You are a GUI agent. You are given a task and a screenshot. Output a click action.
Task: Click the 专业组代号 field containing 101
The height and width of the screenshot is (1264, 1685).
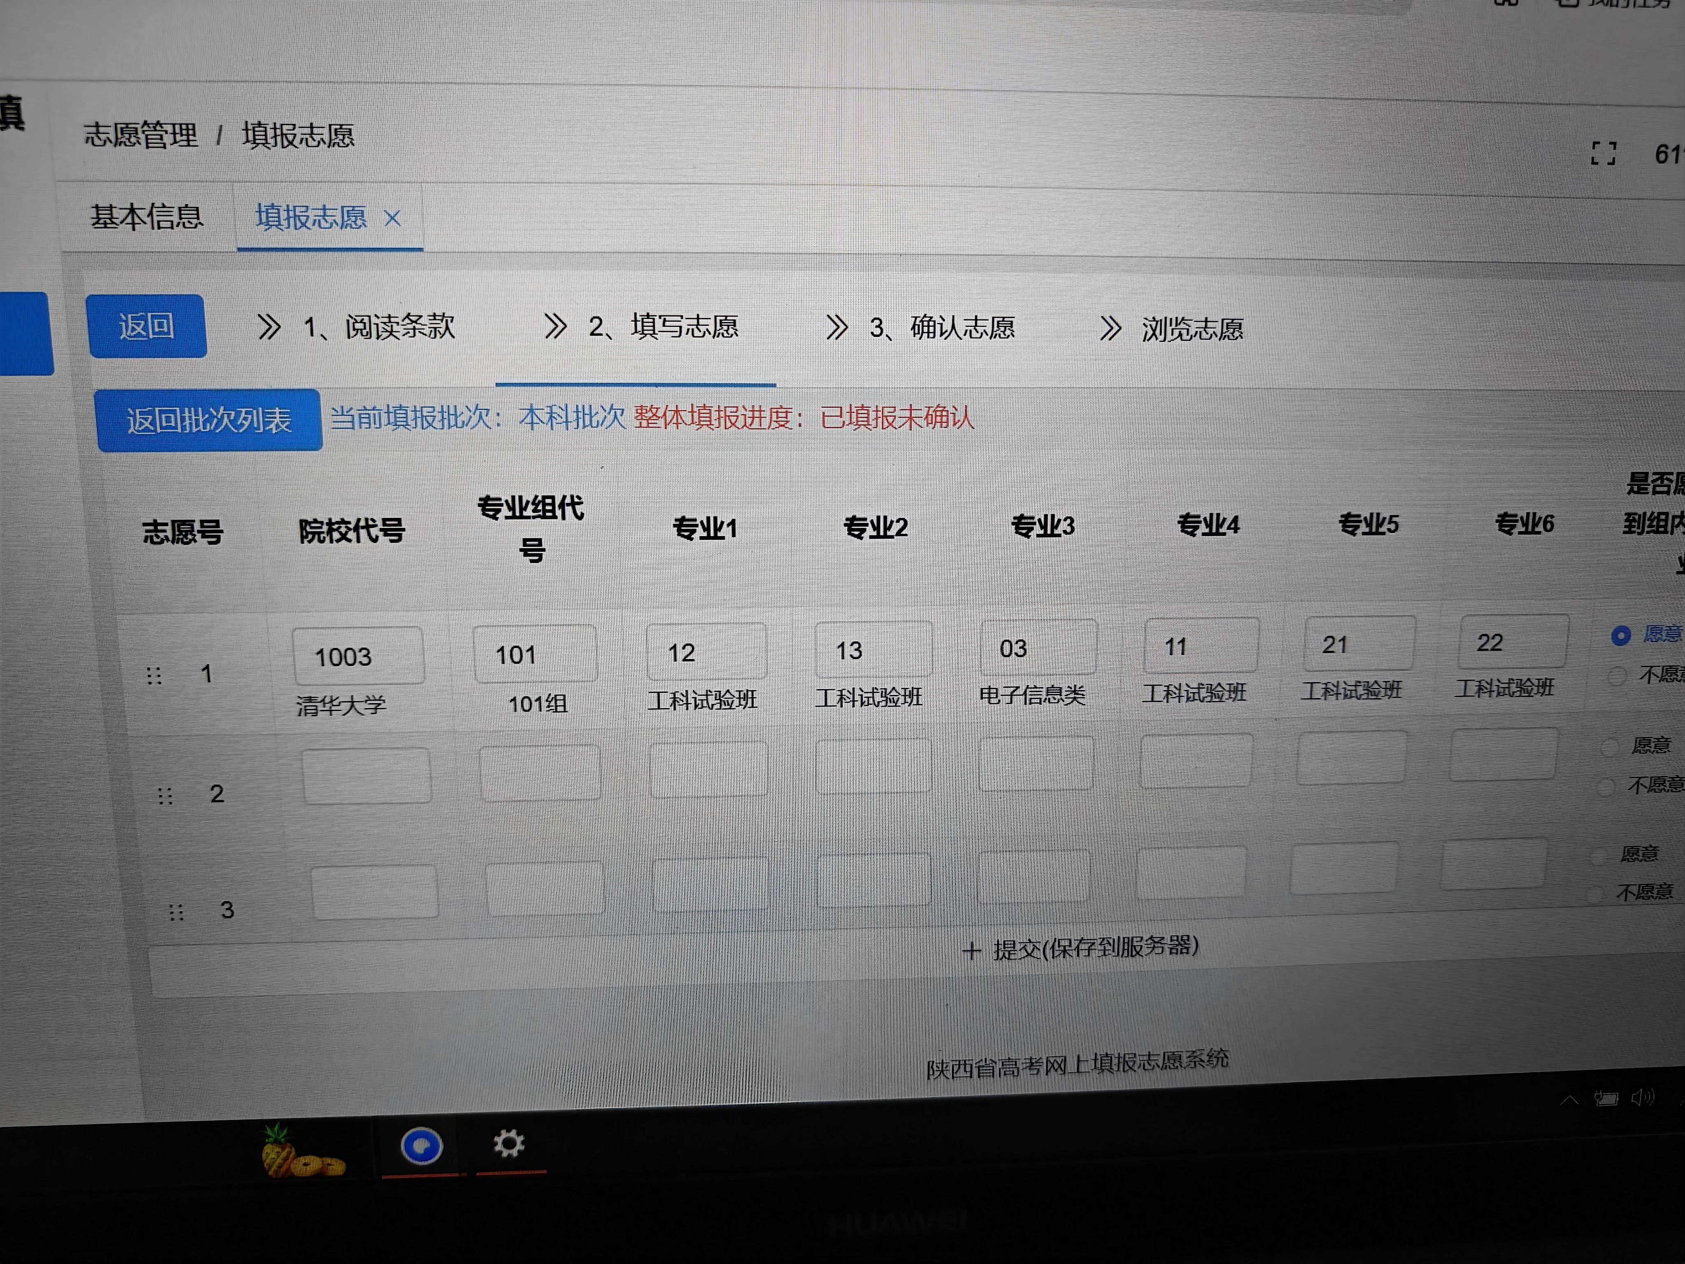pos(535,654)
